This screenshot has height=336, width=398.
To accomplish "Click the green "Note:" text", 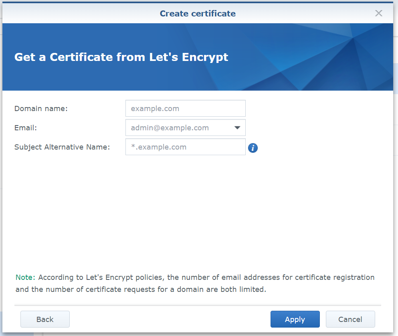I will pos(25,277).
